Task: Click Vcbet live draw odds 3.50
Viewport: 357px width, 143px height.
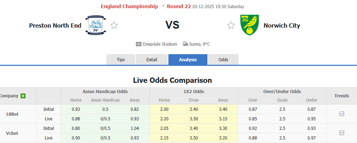Action: 194,138
